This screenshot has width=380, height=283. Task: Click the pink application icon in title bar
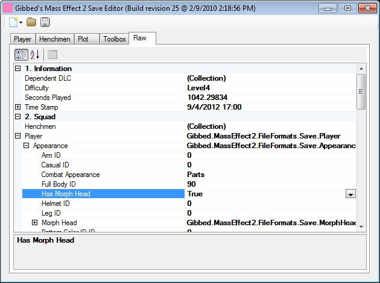point(8,8)
